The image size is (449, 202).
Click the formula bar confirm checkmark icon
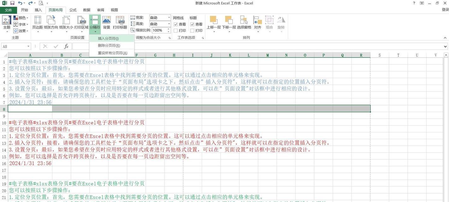pos(56,46)
